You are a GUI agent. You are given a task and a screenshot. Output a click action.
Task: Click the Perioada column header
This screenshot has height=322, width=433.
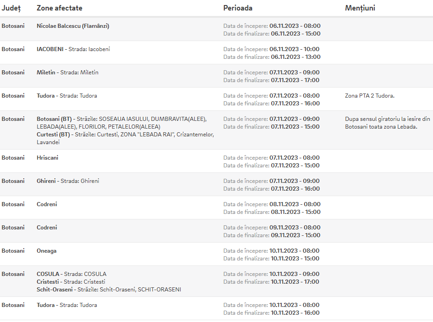238,8
